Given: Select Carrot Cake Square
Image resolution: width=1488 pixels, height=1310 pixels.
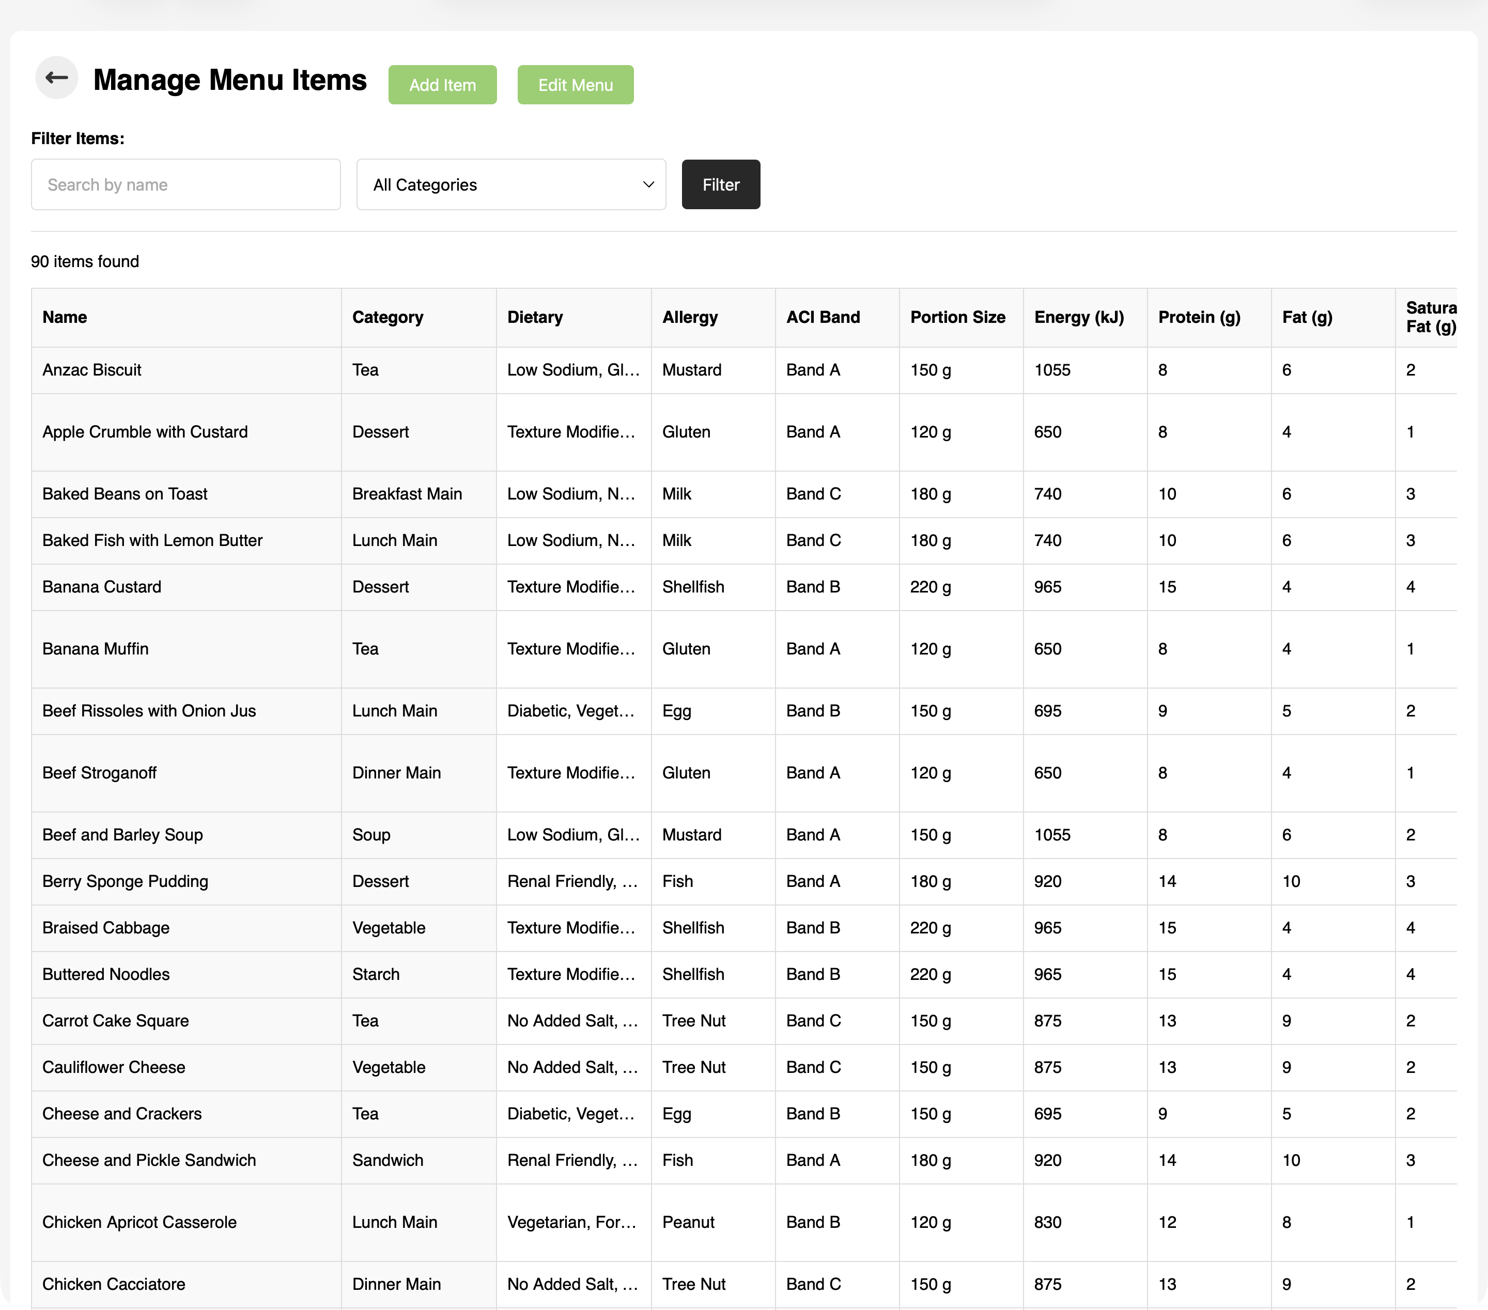Looking at the screenshot, I should point(115,1020).
